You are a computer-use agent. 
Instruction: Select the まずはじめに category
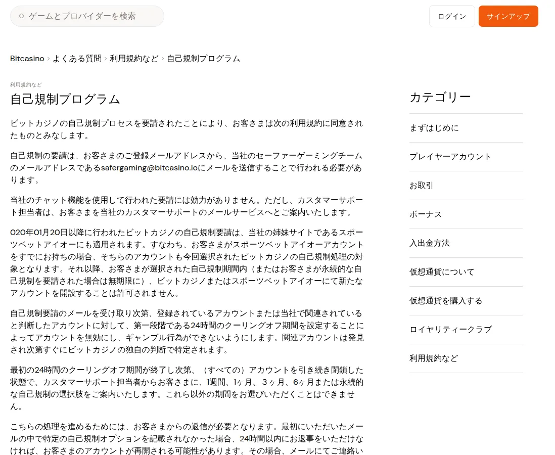(x=466, y=128)
